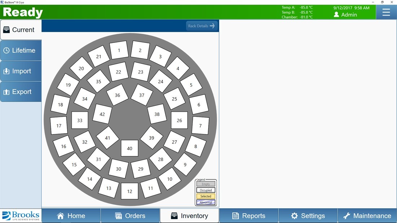
Task: Select rack slot 40 in the carousel
Action: (130, 148)
